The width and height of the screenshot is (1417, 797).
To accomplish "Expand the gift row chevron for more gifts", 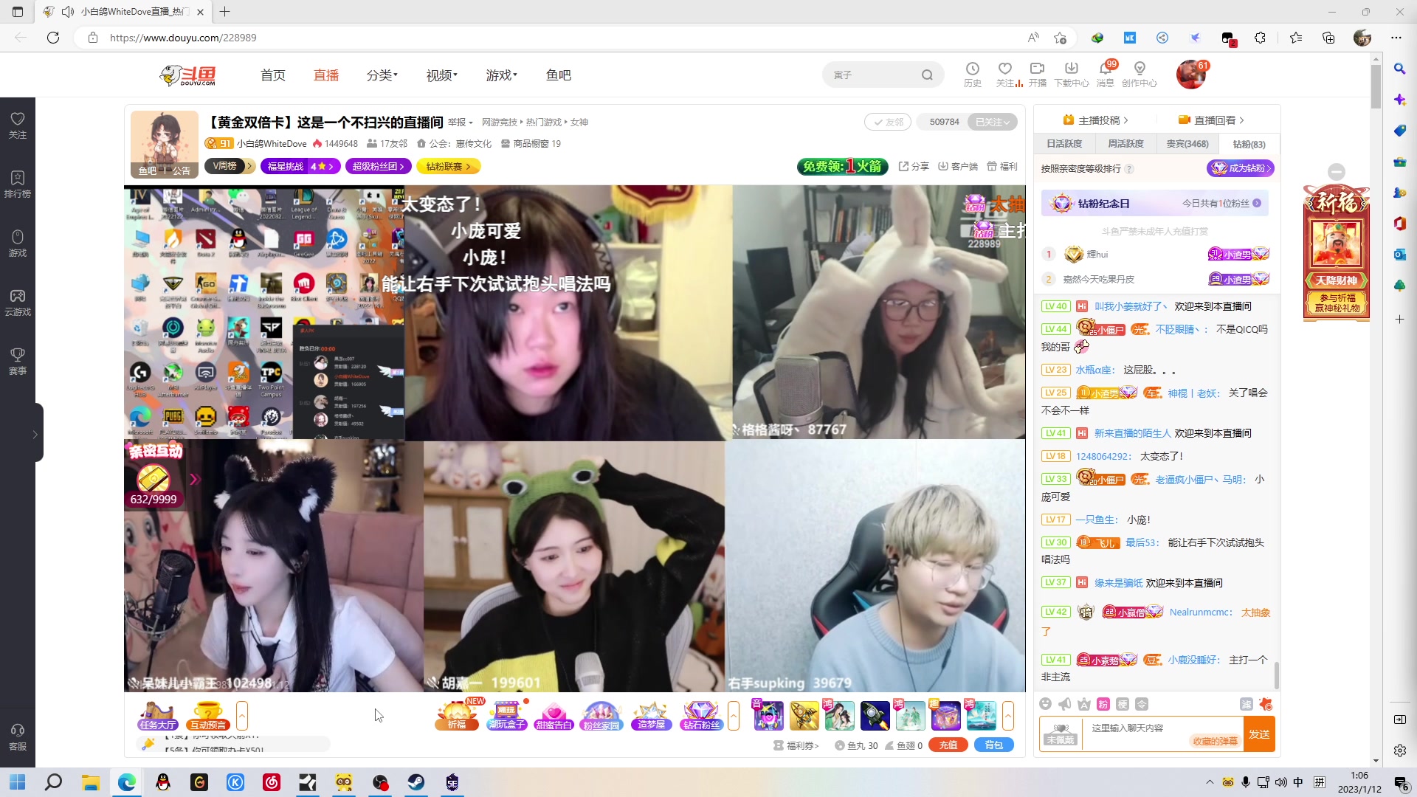I will pyautogui.click(x=1009, y=714).
